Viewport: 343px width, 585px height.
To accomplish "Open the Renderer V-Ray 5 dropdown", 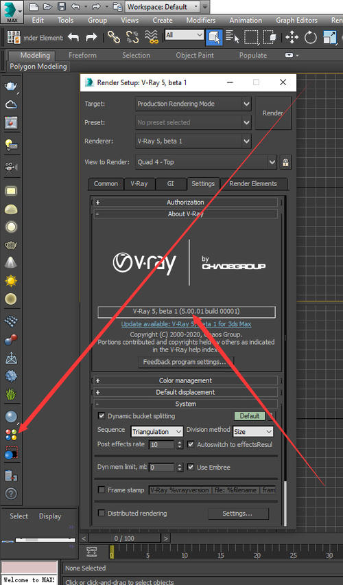I will tap(193, 141).
